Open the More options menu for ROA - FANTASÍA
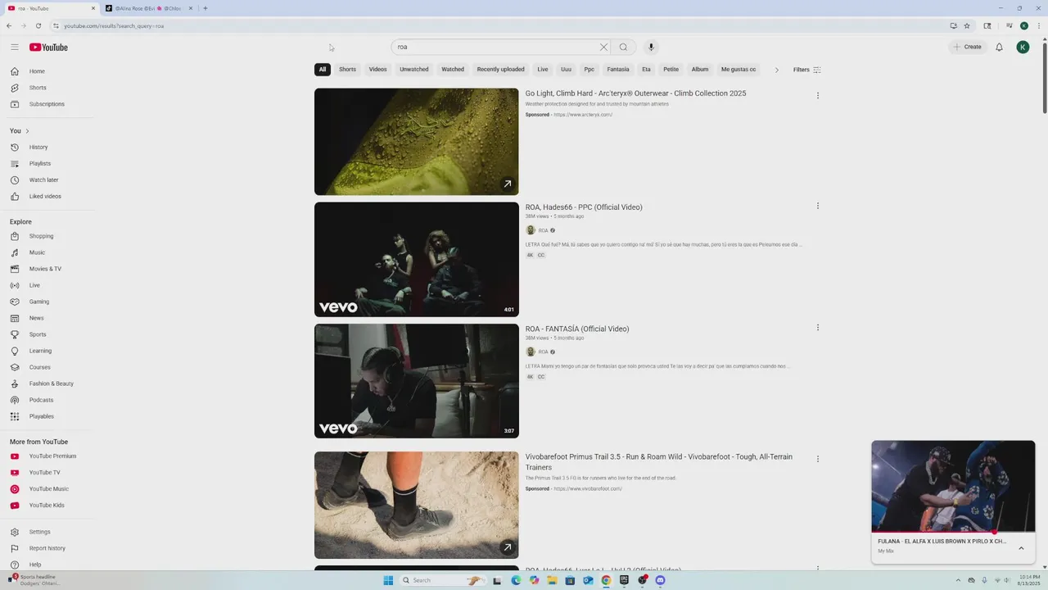This screenshot has height=590, width=1048. pyautogui.click(x=817, y=327)
